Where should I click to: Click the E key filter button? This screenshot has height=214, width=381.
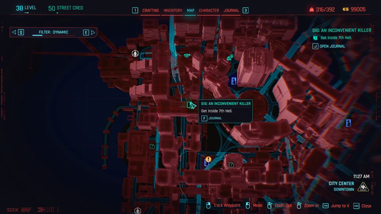coord(86,32)
